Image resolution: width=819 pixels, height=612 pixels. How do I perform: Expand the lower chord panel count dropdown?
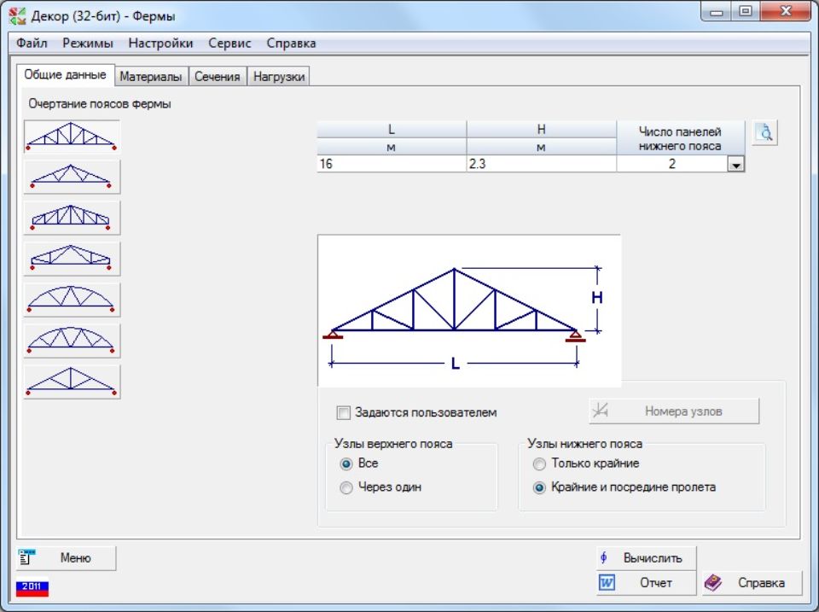click(x=735, y=165)
